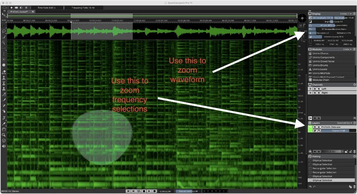Select the Lasso Selection tool

[4, 31]
